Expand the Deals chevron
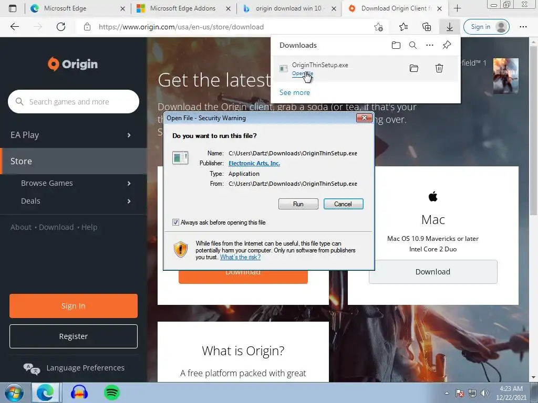 click(x=129, y=201)
